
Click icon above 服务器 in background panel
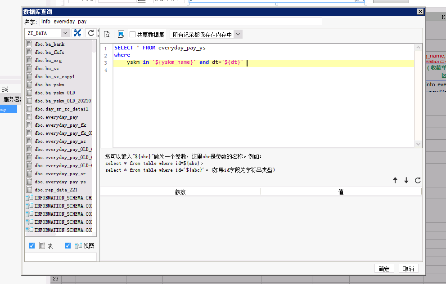[5, 89]
